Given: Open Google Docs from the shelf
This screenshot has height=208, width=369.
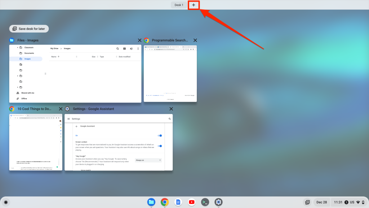Looking at the screenshot, I should pos(178,202).
